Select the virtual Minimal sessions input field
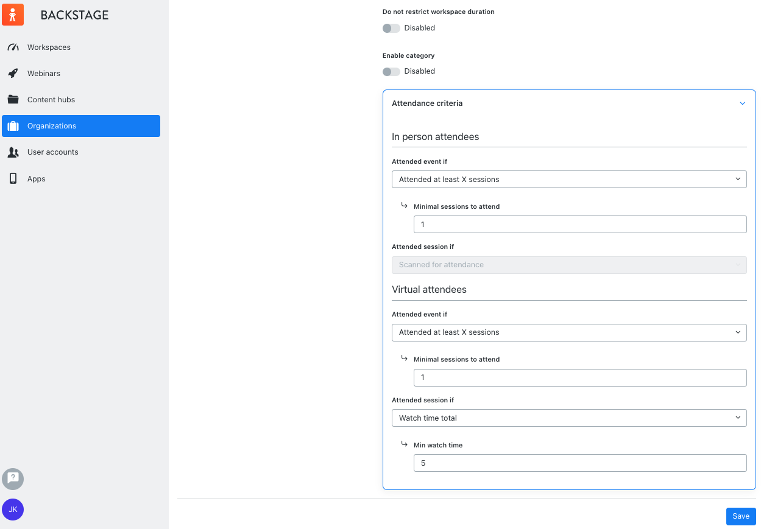 point(580,377)
